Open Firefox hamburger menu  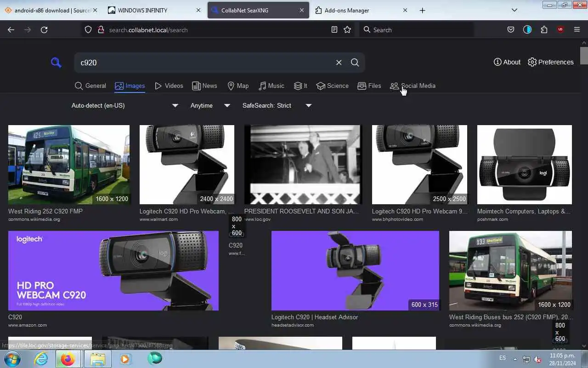coord(577,29)
